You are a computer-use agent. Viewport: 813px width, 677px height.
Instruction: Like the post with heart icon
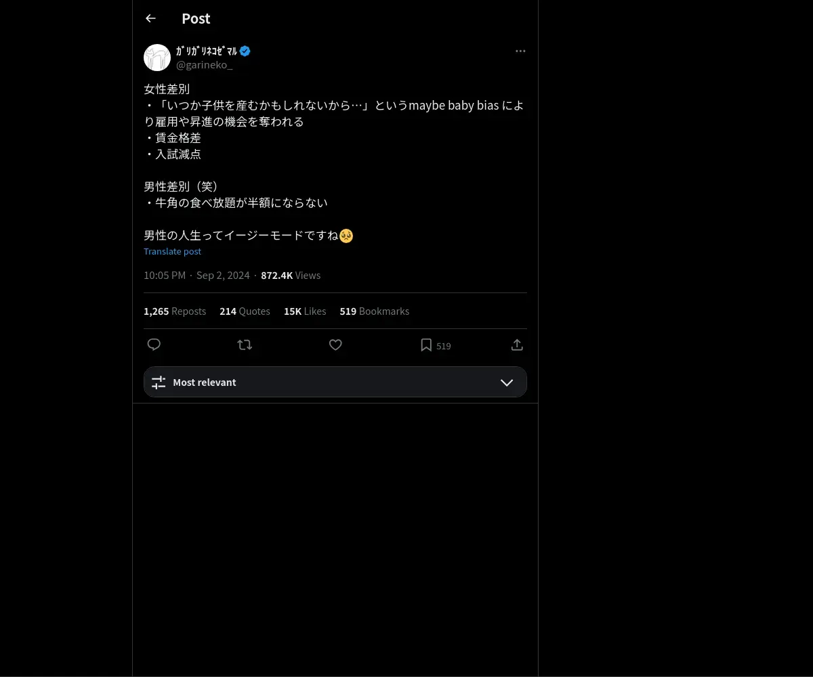pos(335,345)
